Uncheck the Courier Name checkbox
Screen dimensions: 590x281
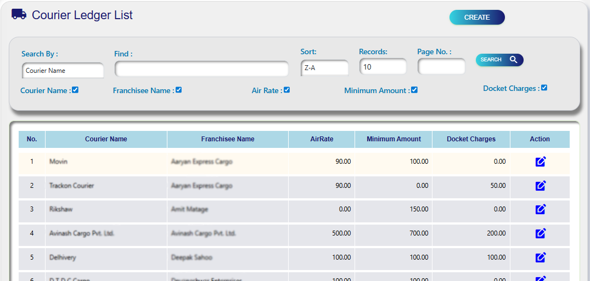click(x=75, y=90)
